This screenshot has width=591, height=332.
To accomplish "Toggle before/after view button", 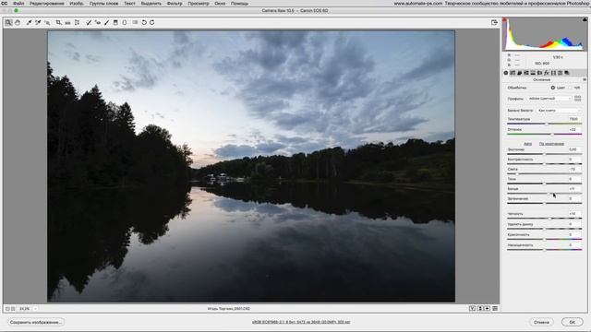I will pyautogui.click(x=472, y=308).
